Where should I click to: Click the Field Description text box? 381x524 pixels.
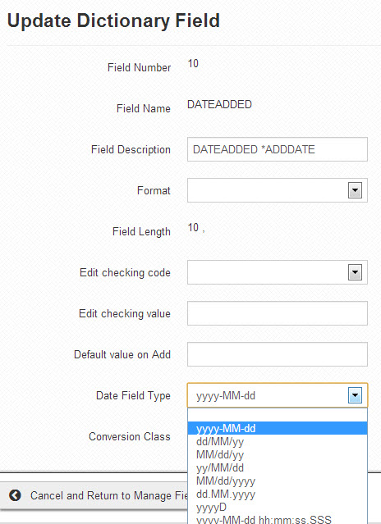coord(278,149)
